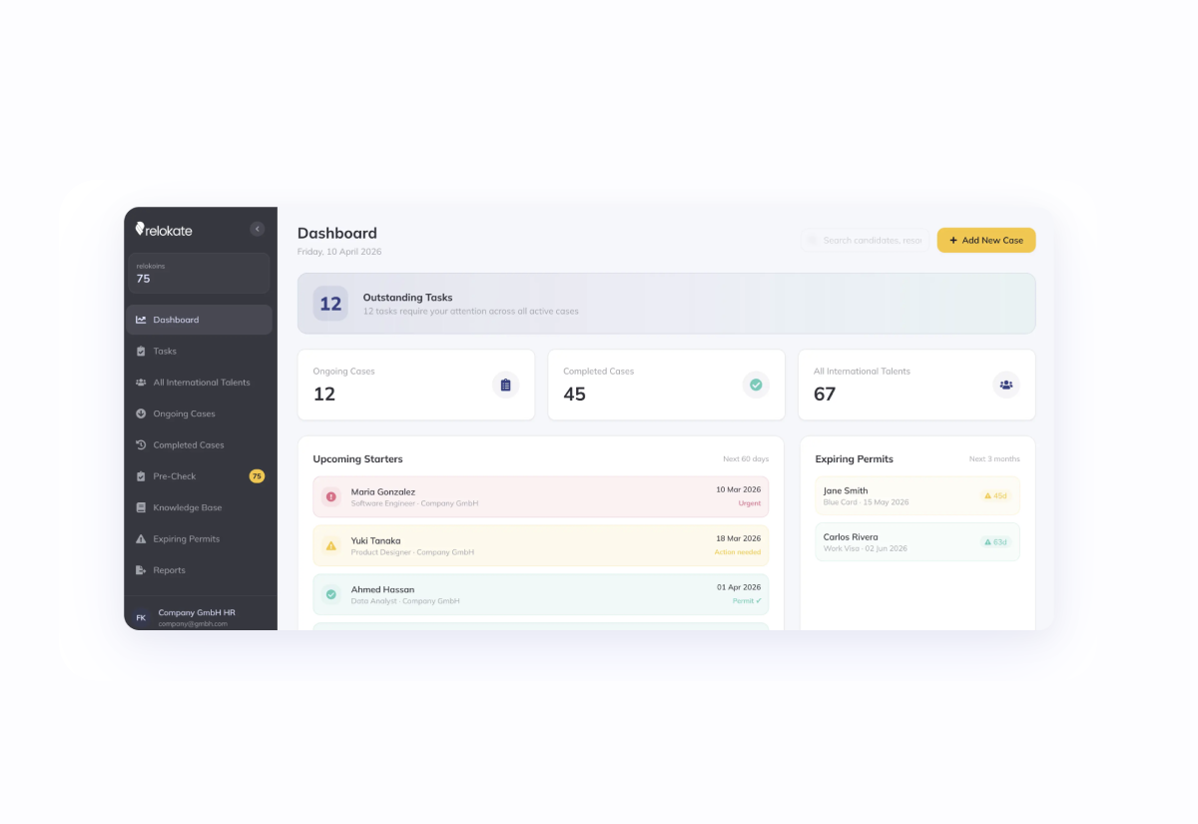1198x824 pixels.
Task: Open Jane Smith's expiring permit entry
Action: (x=917, y=495)
